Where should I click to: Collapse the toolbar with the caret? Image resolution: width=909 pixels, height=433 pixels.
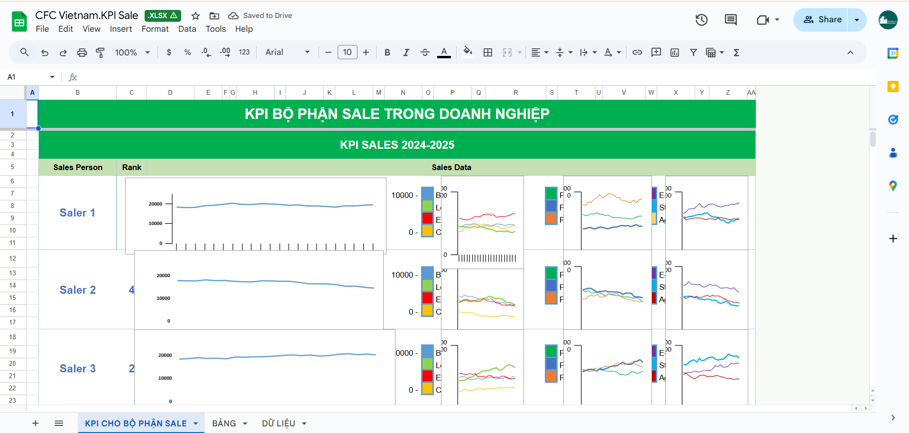pos(850,52)
